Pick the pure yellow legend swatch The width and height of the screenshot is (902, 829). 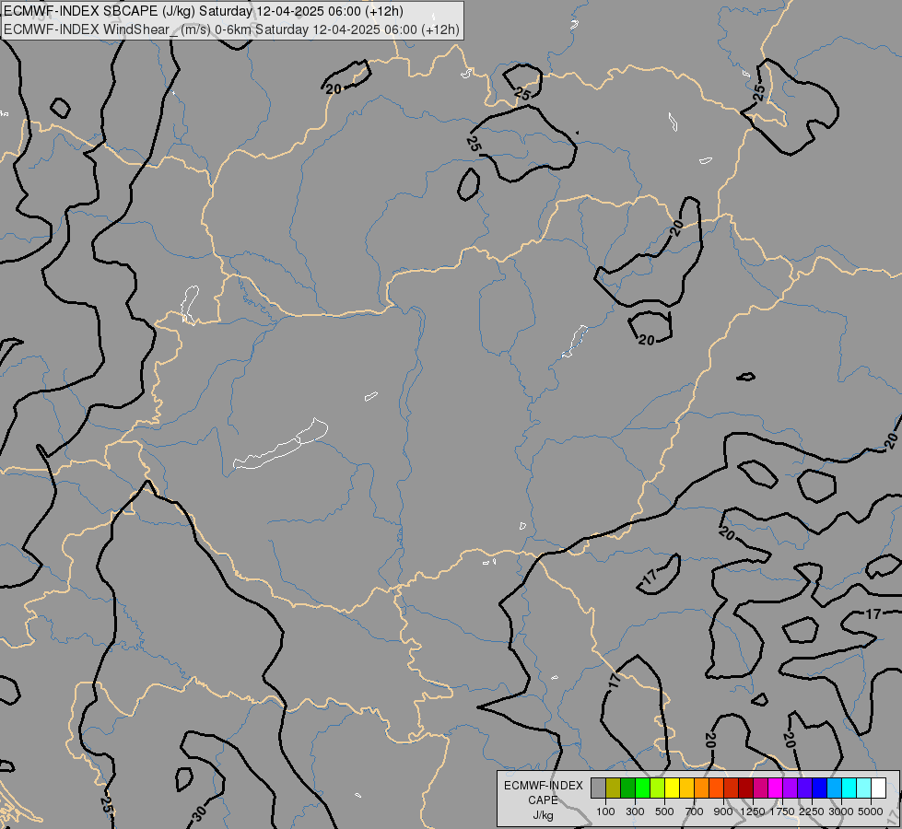coord(673,788)
